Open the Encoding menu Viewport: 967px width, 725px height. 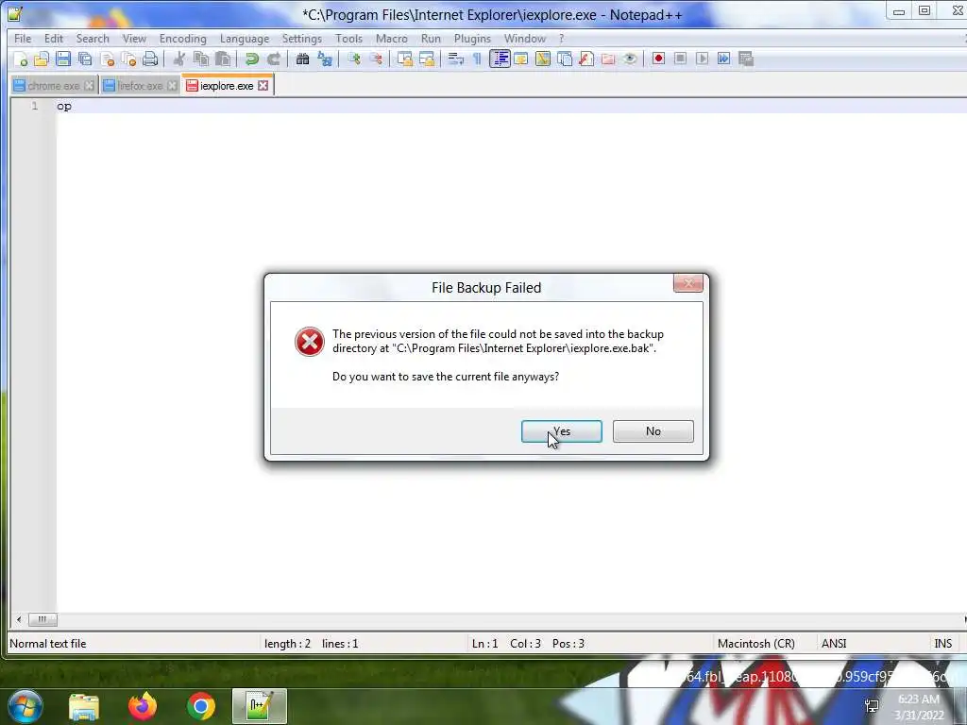click(x=183, y=38)
